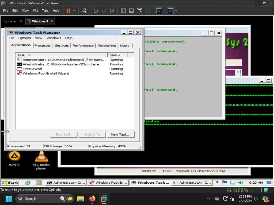The height and width of the screenshot is (205, 274).
Task: Select Windows Post-Install Wizard task row
Action: tap(74, 73)
